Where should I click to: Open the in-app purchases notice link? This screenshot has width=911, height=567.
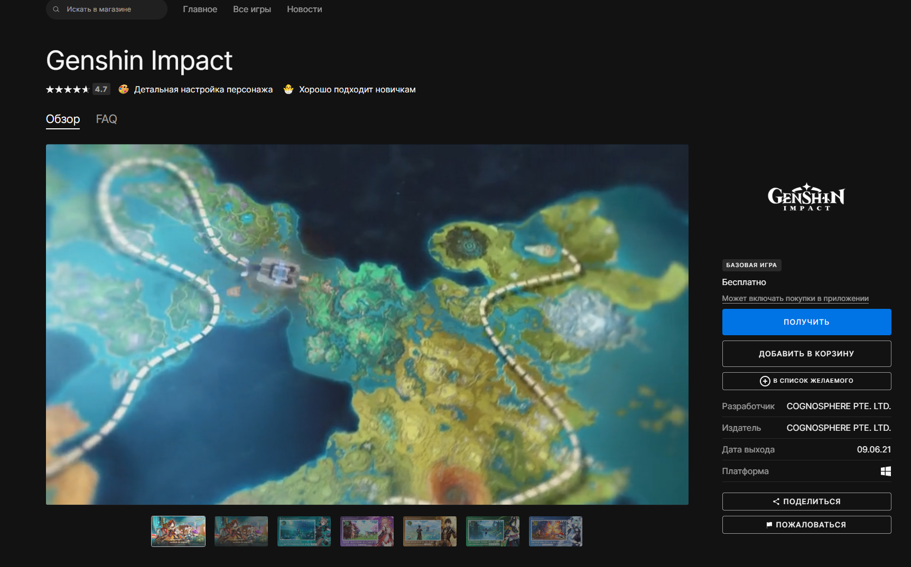point(795,299)
